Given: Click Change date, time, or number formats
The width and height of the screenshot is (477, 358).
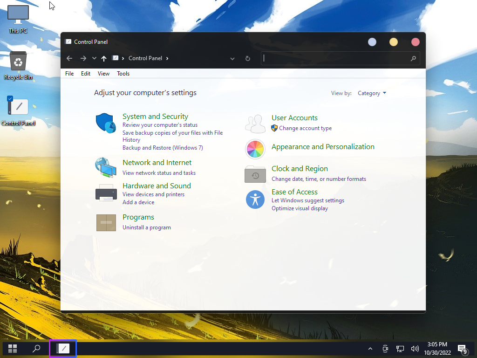Looking at the screenshot, I should [319, 179].
